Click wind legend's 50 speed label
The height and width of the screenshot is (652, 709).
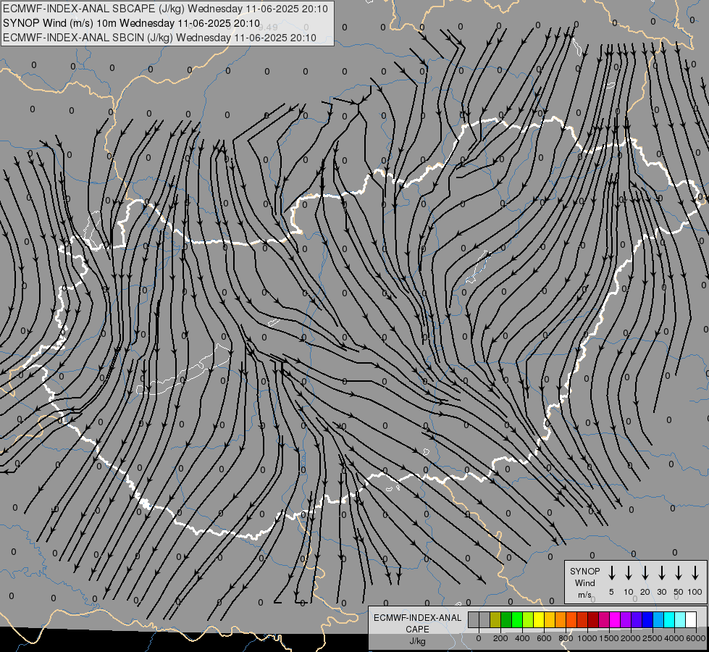click(679, 592)
